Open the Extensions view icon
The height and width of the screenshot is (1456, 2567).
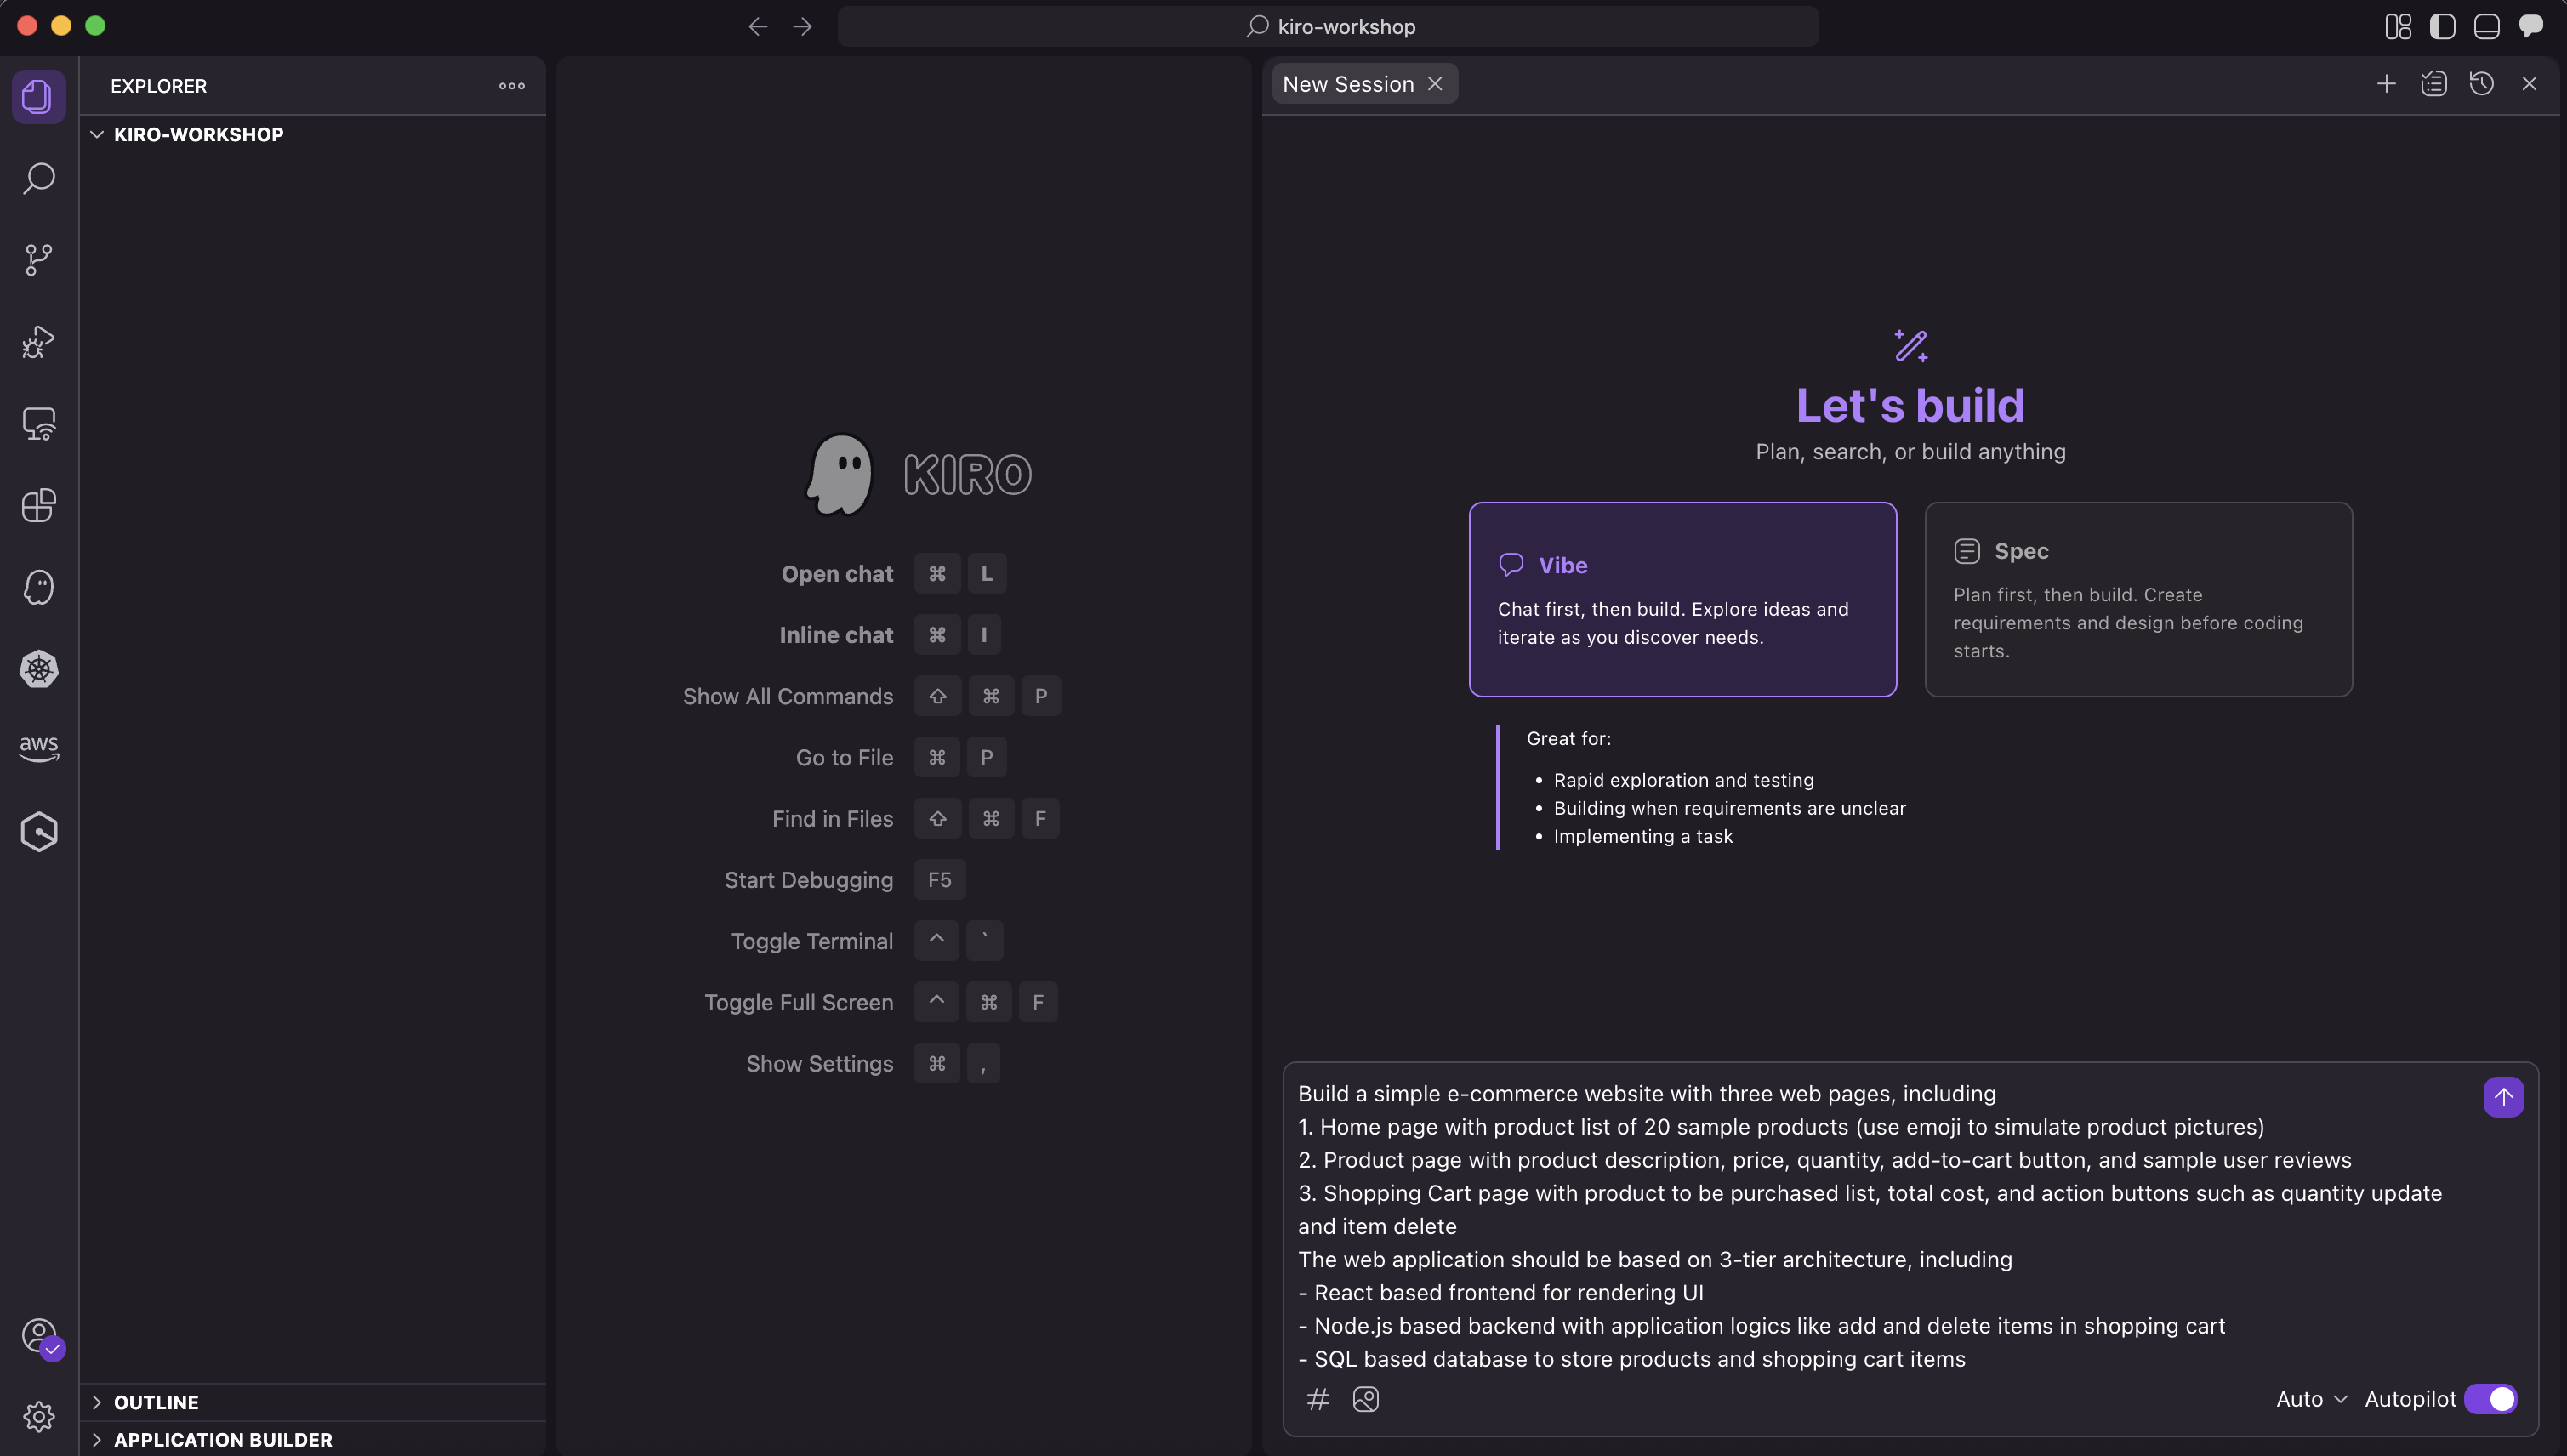click(38, 506)
